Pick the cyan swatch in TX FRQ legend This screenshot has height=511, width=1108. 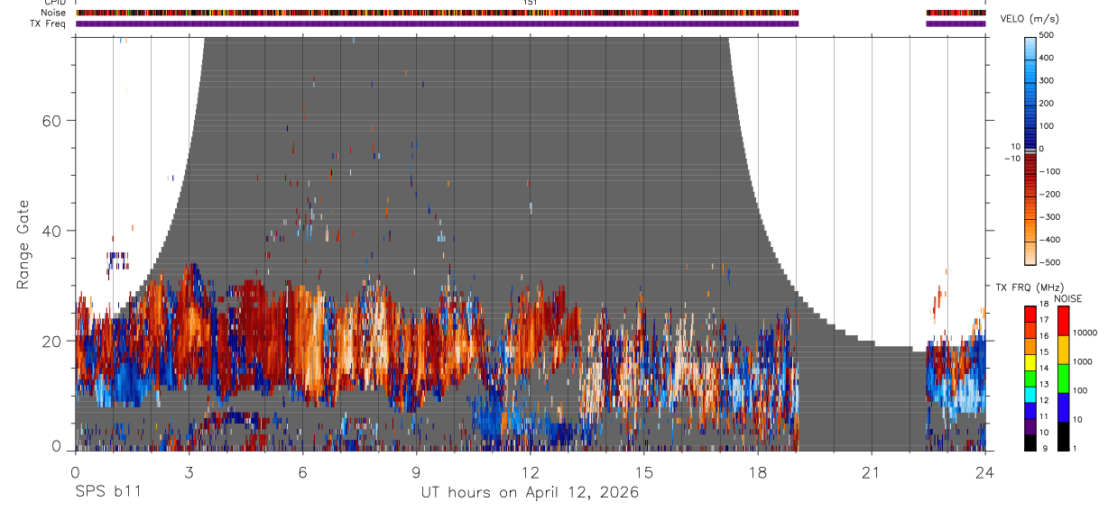pyautogui.click(x=1030, y=394)
